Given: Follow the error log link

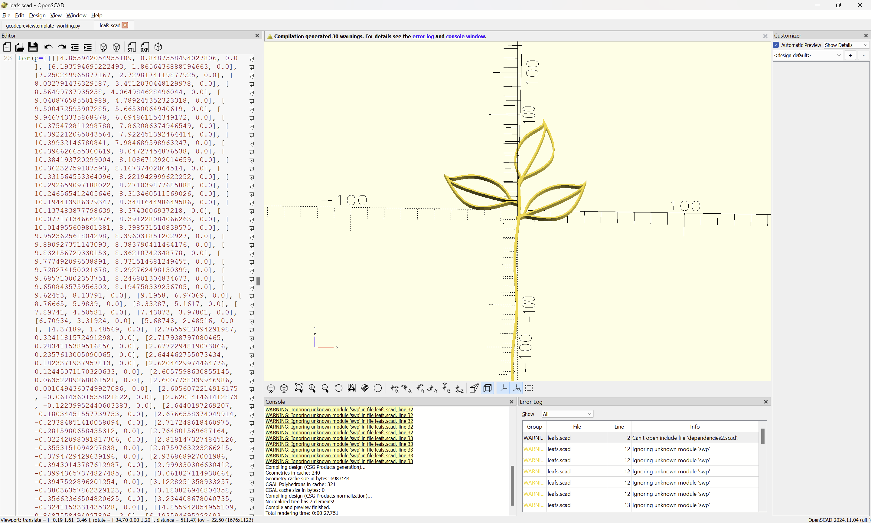Looking at the screenshot, I should pos(423,36).
